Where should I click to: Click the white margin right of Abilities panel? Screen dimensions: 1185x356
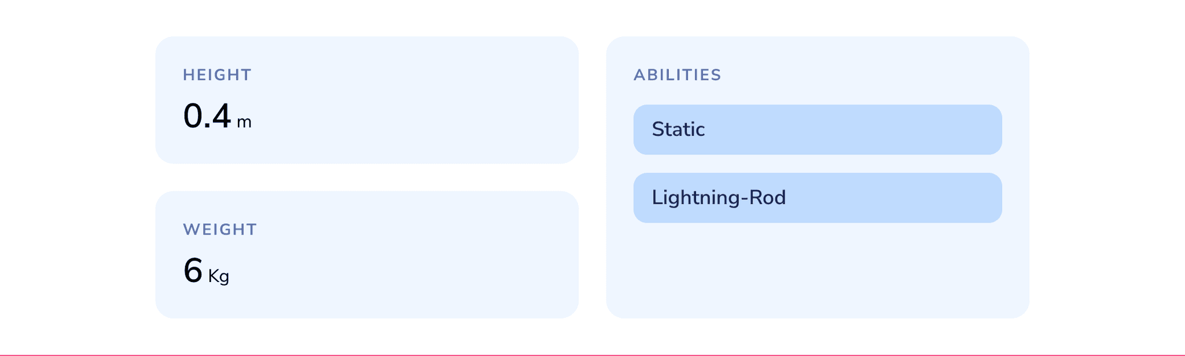tap(1105, 173)
